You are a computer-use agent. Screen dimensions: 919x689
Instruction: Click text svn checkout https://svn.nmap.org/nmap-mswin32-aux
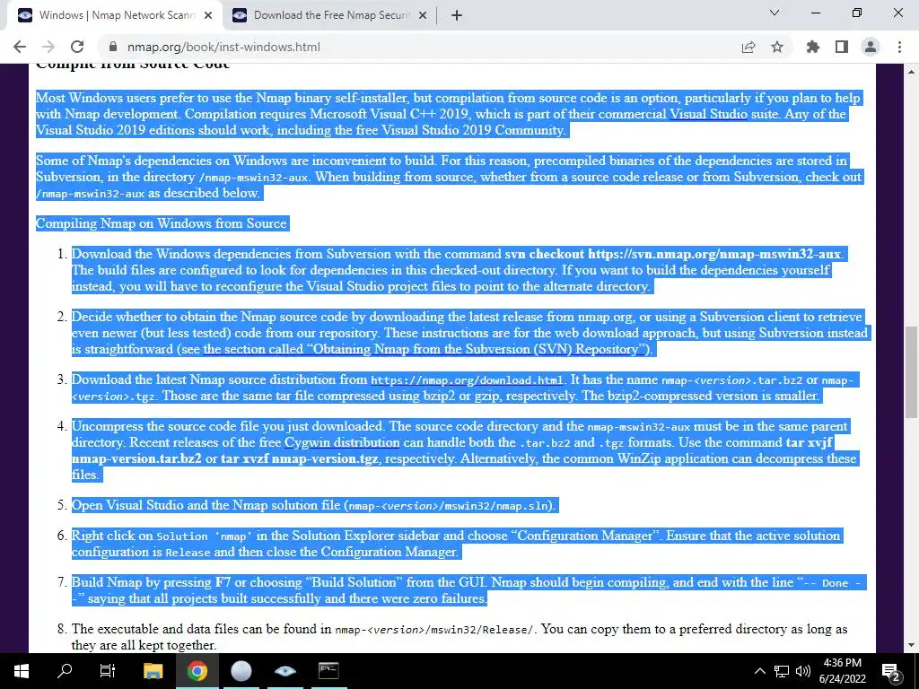point(673,254)
